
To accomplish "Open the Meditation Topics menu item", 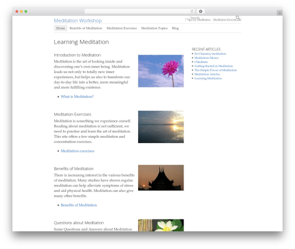I will pos(155,28).
